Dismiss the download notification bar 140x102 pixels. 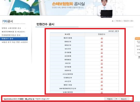pyautogui.click(x=132, y=99)
